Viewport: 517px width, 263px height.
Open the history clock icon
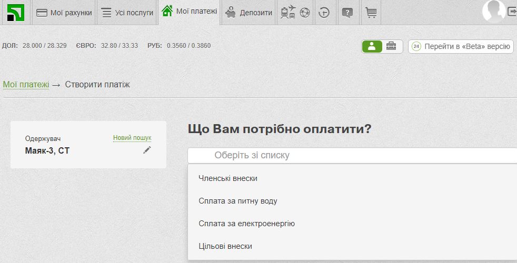324,13
